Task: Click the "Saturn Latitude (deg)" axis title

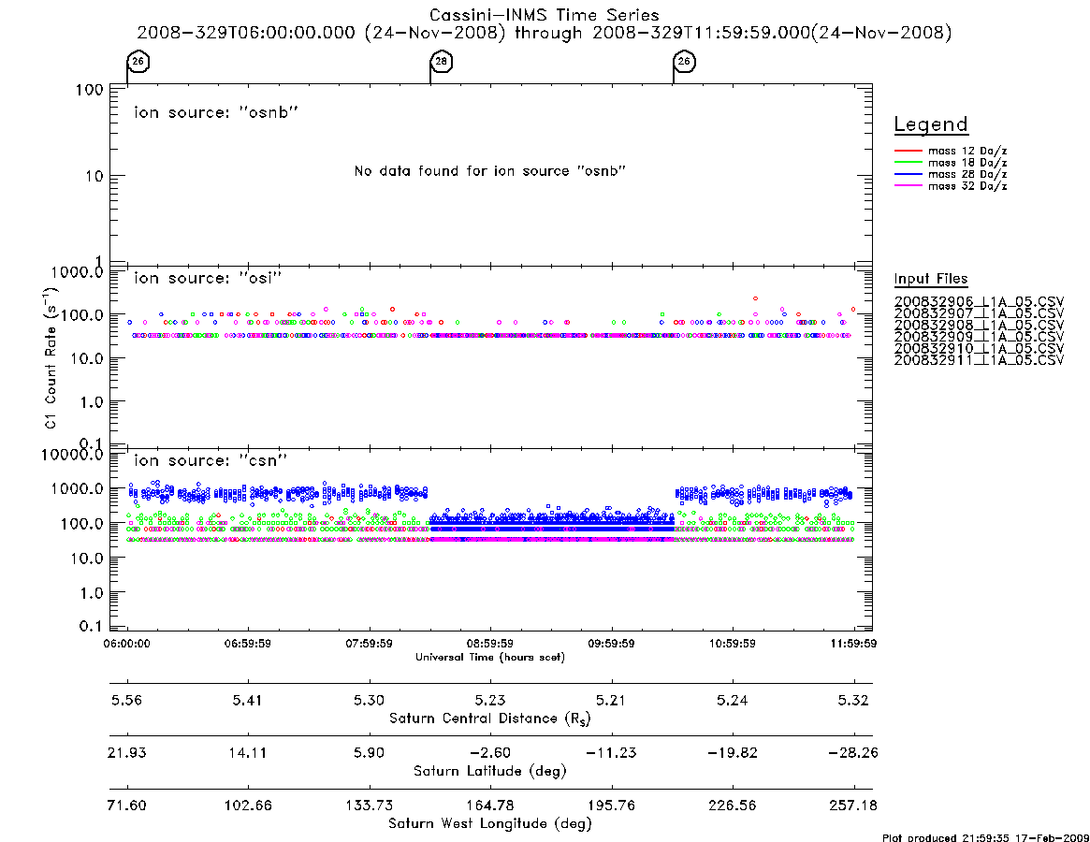Action: tap(490, 771)
